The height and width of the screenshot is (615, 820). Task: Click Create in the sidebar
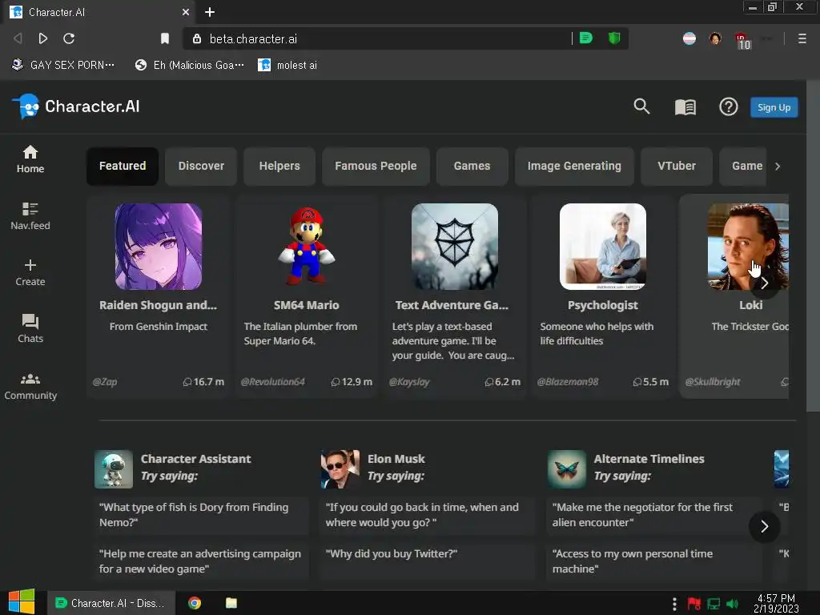click(x=30, y=272)
